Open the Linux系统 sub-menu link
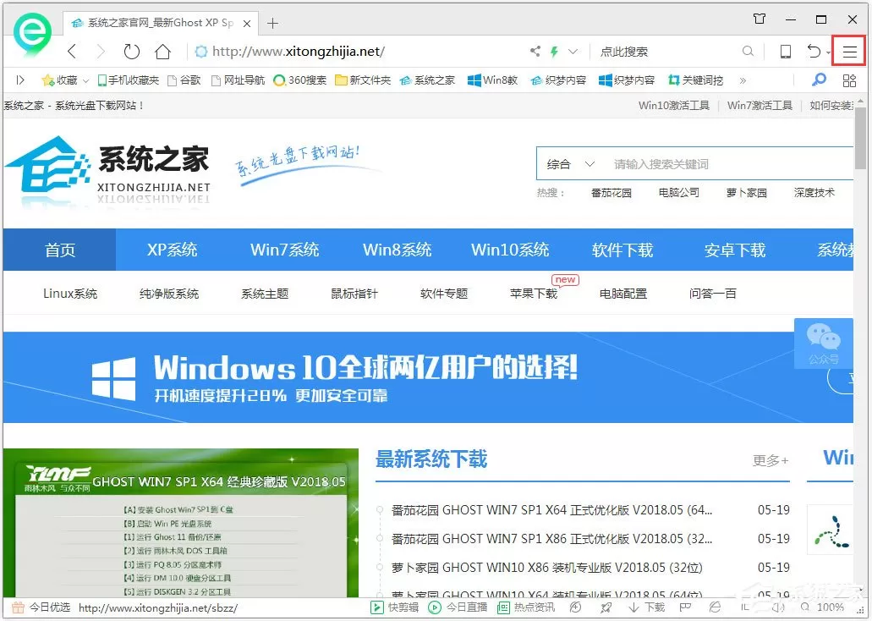The width and height of the screenshot is (872, 621). (x=70, y=294)
